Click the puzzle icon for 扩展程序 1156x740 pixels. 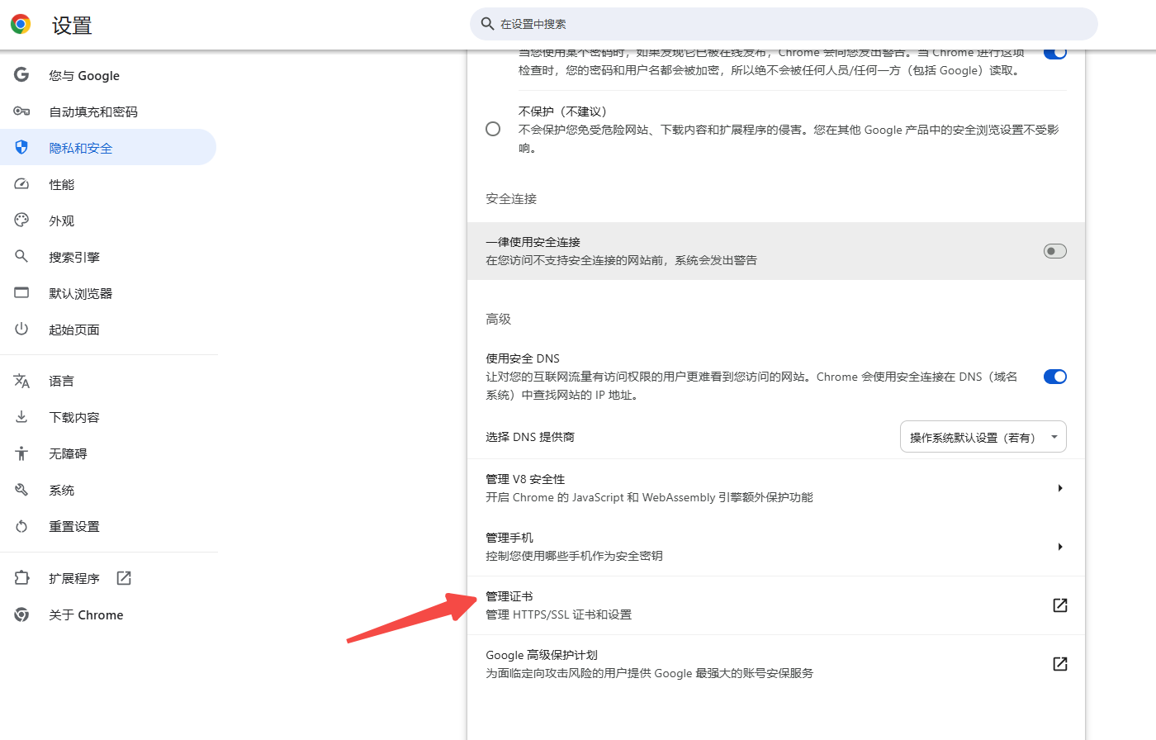pos(21,578)
